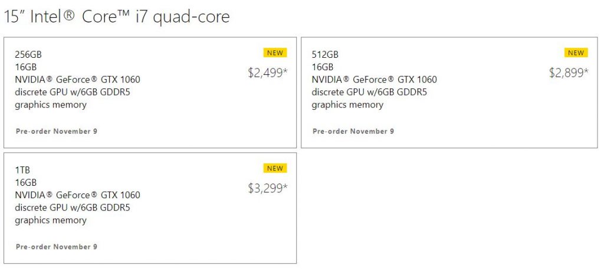Screen dimensions: 604x269
Task: Click the 15" Intel Core i7 quad-core heading
Action: pos(117,17)
